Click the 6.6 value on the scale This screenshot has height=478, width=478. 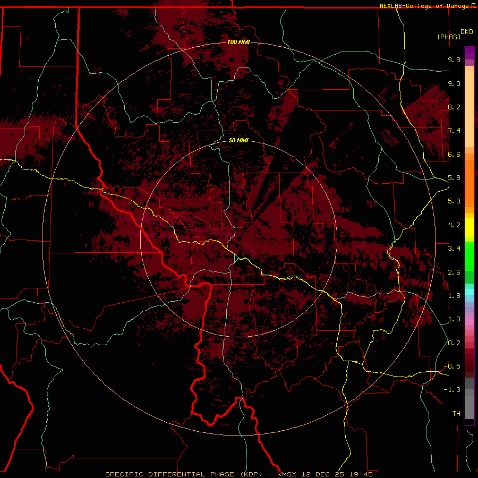coord(454,154)
